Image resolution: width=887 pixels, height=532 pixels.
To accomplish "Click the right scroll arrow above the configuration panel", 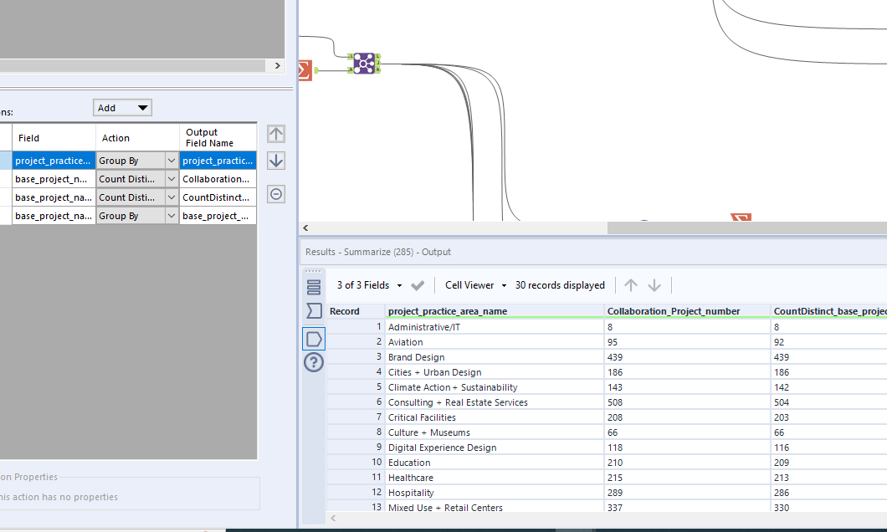I will point(276,65).
